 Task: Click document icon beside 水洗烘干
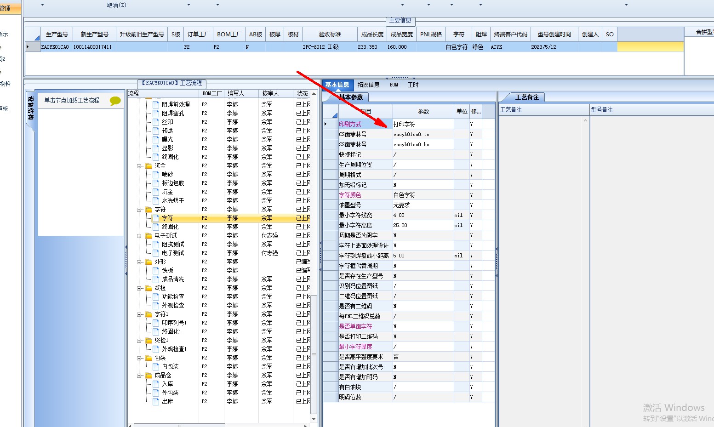tap(156, 201)
